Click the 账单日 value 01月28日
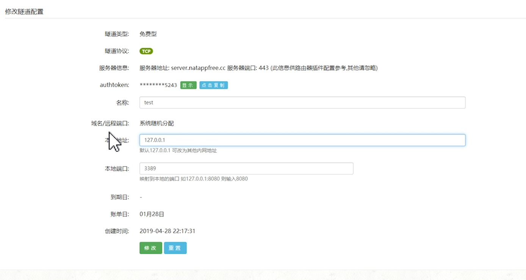 coord(152,214)
